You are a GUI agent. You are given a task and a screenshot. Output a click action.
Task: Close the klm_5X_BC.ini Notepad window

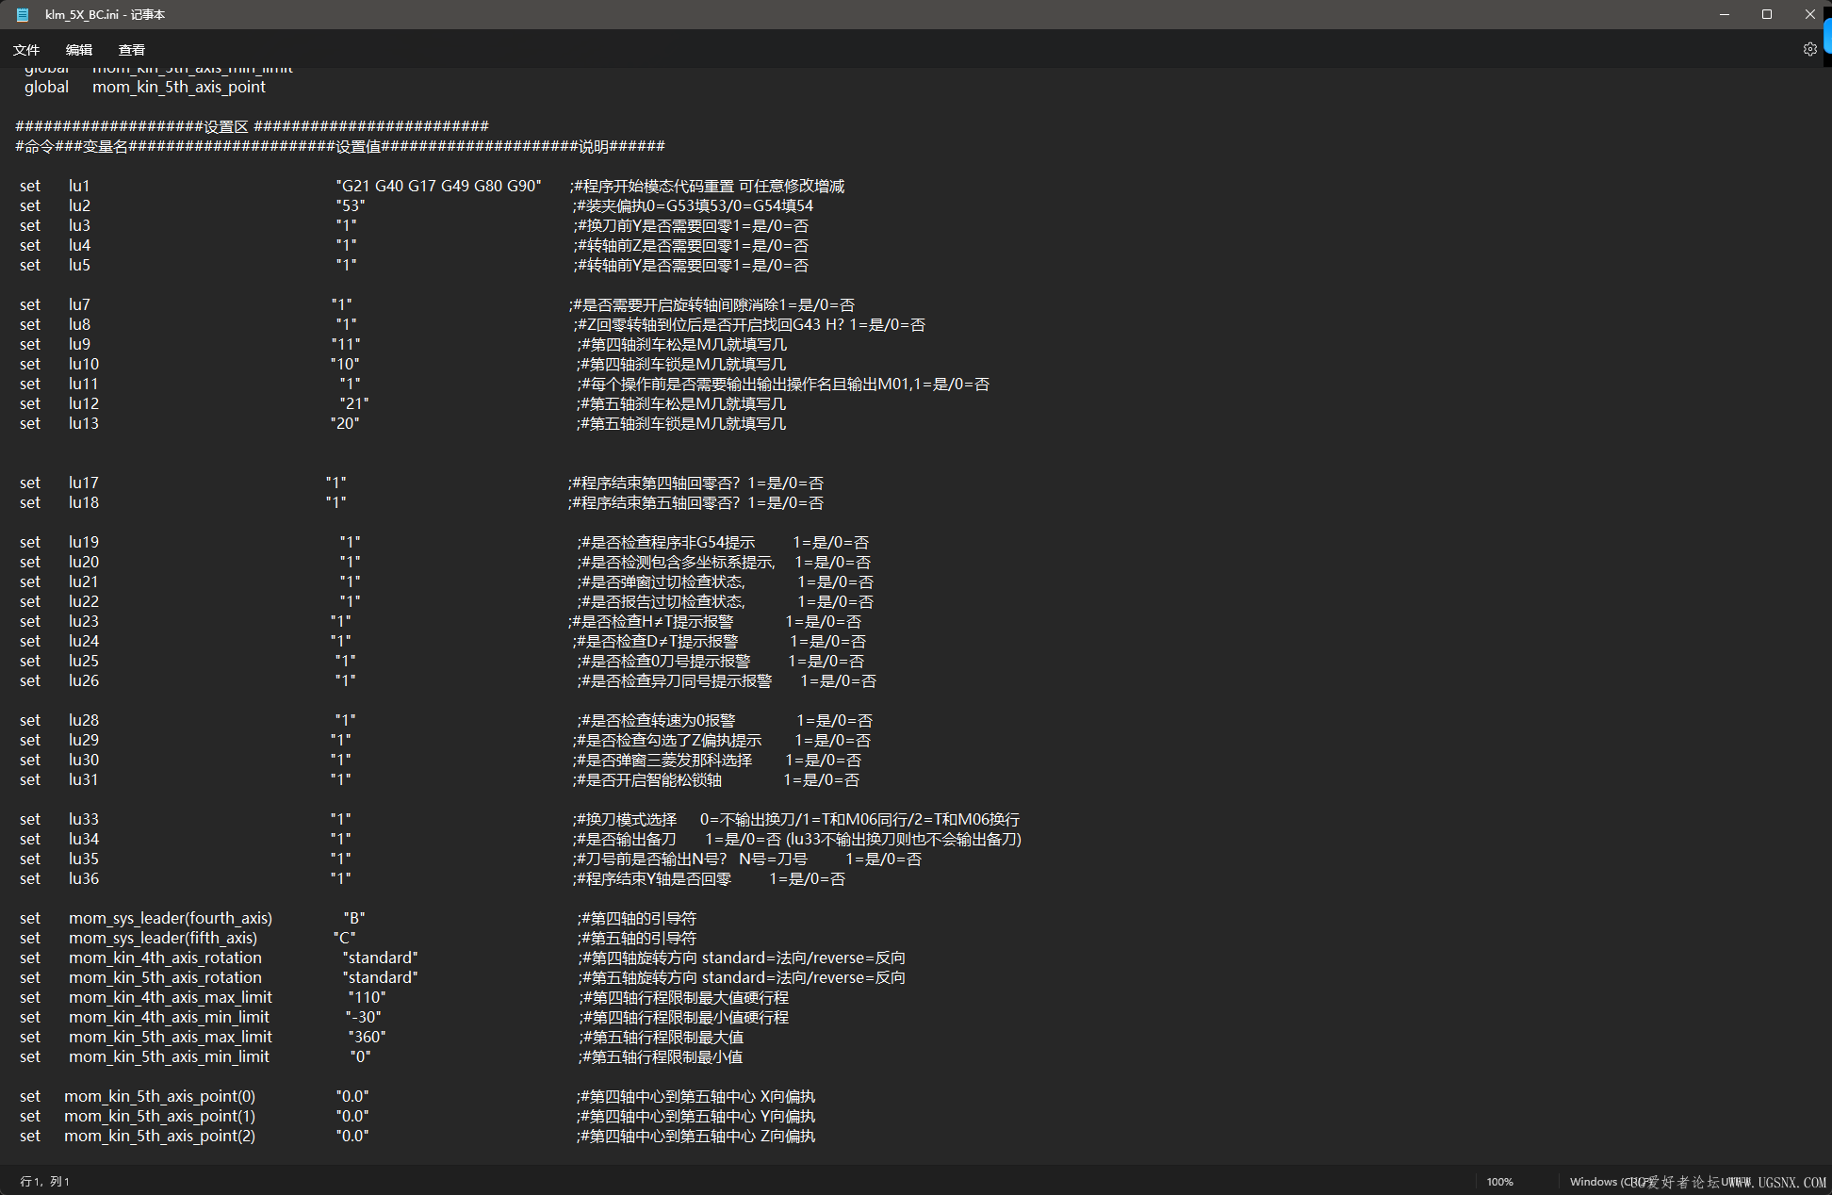(x=1810, y=14)
